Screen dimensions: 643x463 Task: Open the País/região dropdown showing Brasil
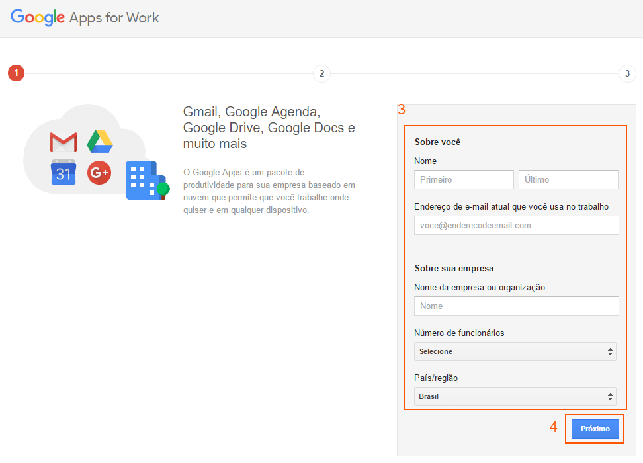pos(515,397)
